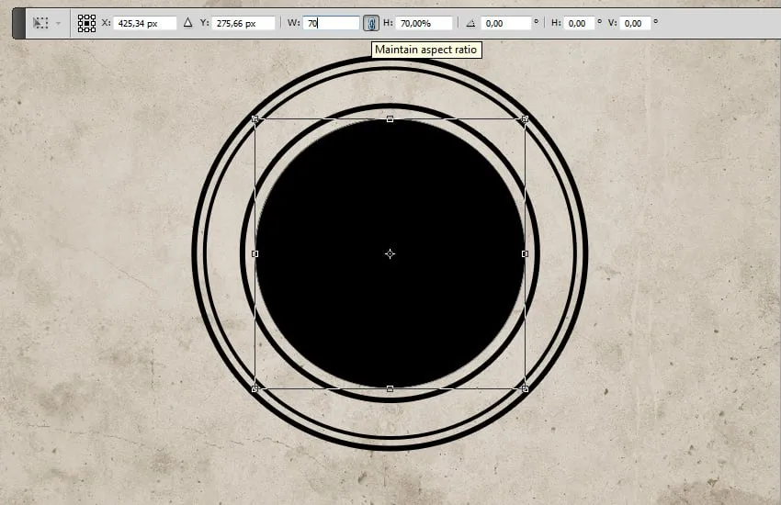Screen dimensions: 781x505
Task: Click the horizontal skew H field
Action: [x=579, y=23]
